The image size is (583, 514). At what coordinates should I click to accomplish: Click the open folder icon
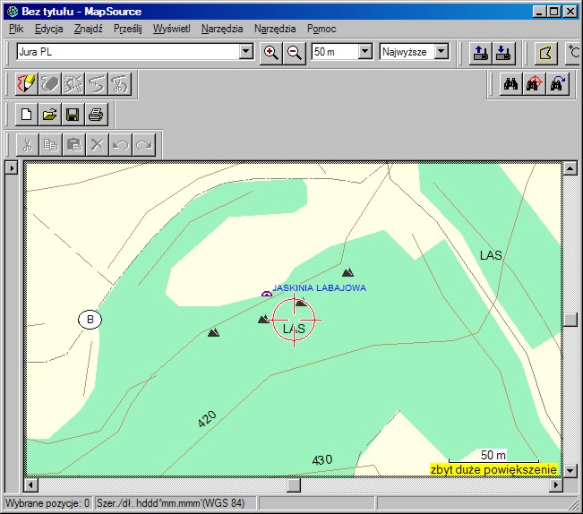click(x=50, y=115)
